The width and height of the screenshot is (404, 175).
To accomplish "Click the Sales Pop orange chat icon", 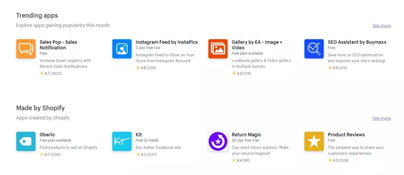I will tap(26, 49).
